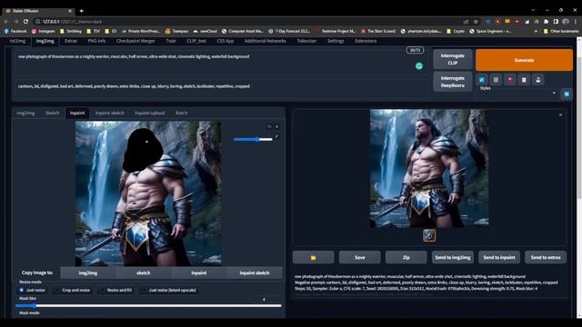Open the Checkpoint Merger tab
This screenshot has height=327, width=582.
pos(135,41)
